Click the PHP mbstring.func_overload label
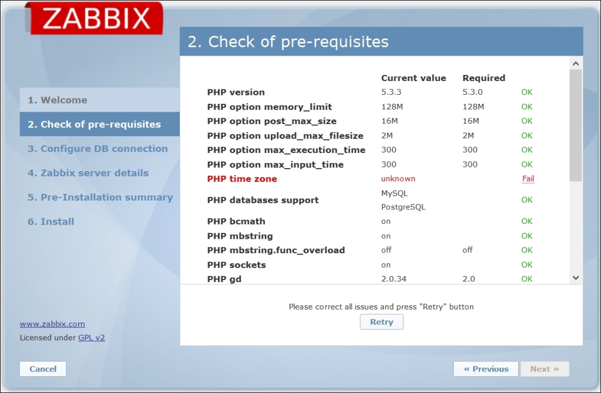 point(276,250)
